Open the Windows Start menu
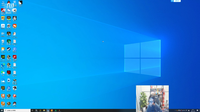Screen dimensions: 200x112 [2, 111]
